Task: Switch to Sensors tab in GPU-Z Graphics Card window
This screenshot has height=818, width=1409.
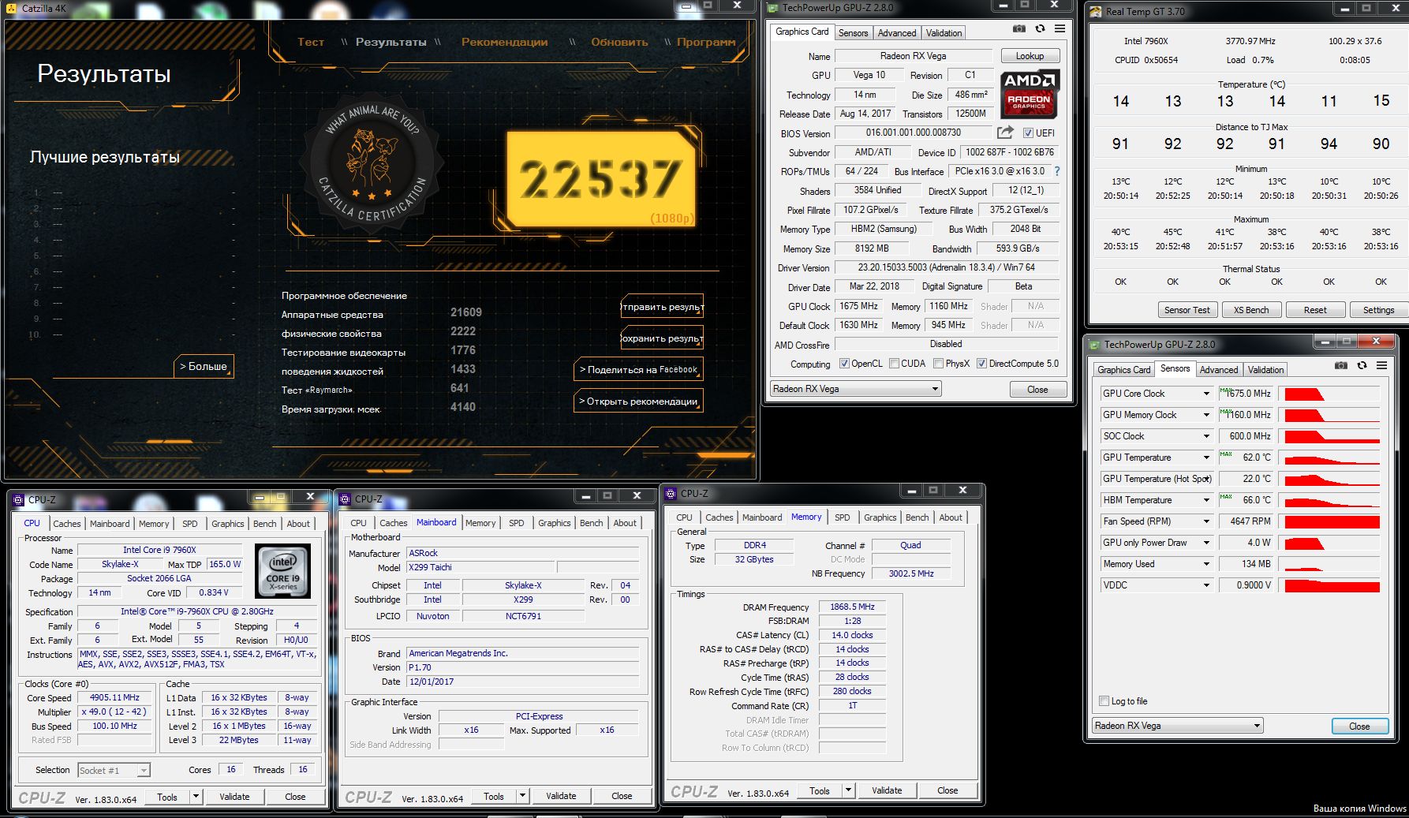Action: coord(853,33)
